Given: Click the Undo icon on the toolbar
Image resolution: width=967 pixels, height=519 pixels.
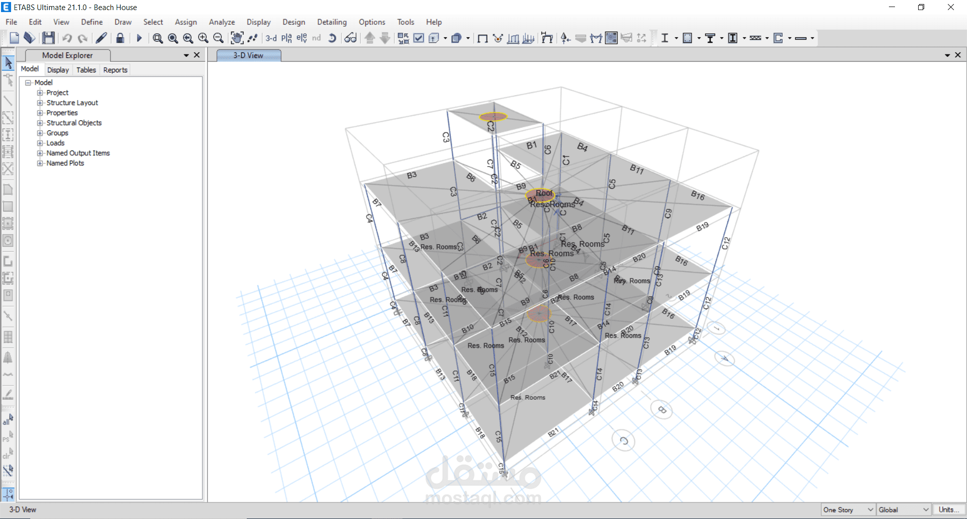Looking at the screenshot, I should [x=66, y=38].
